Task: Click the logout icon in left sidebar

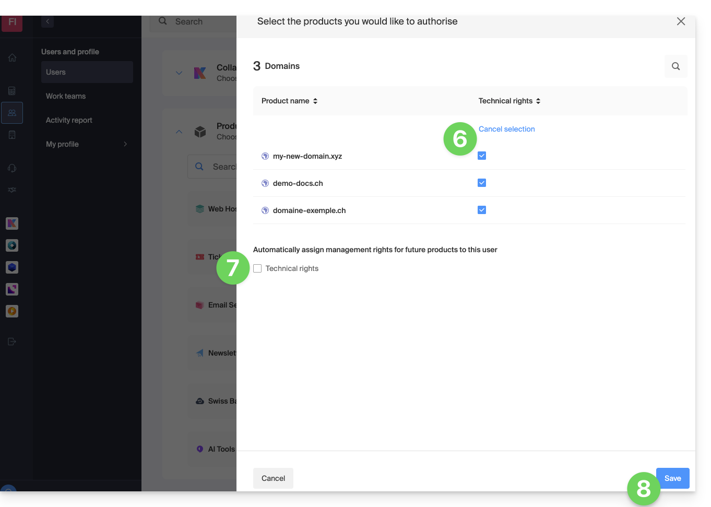Action: [12, 341]
